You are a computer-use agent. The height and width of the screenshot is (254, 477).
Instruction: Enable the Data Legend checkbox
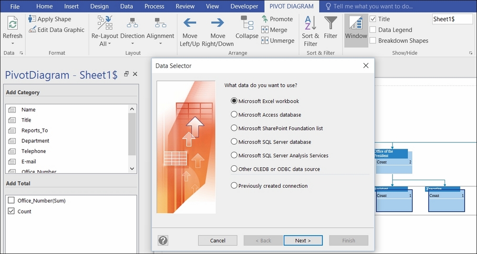click(373, 30)
